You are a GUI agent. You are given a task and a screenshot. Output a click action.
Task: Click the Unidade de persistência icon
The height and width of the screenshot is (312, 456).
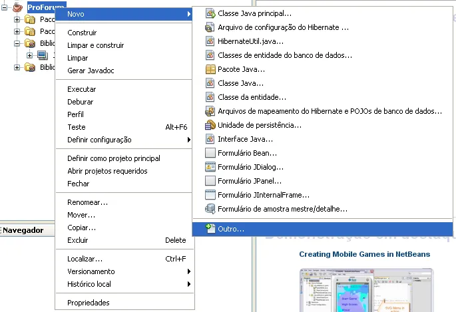tap(210, 125)
